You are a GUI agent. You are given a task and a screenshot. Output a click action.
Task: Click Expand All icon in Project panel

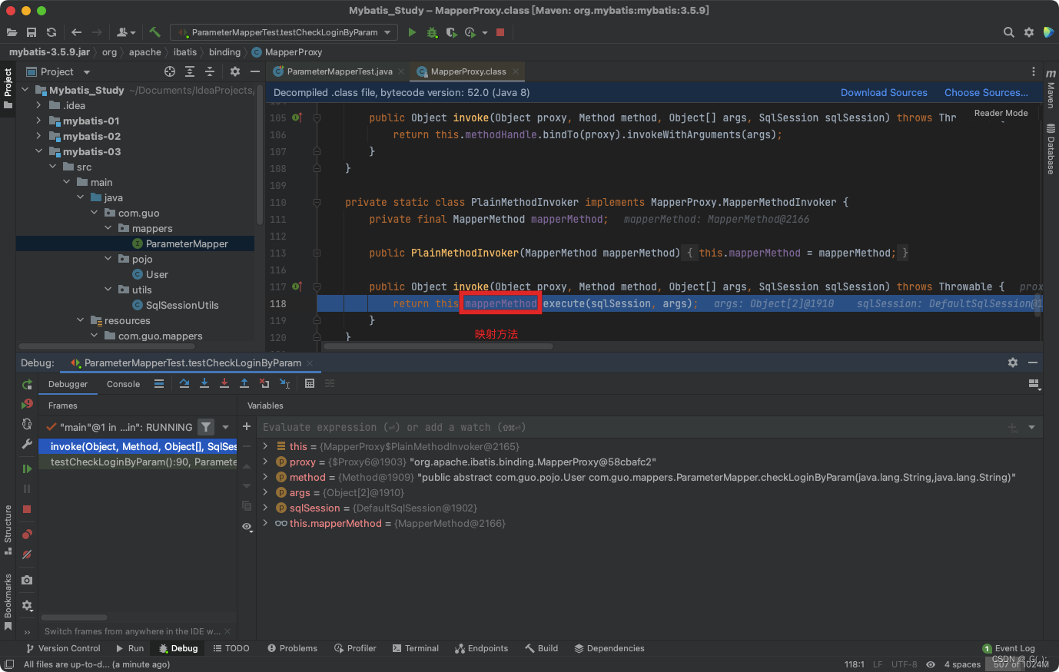[x=190, y=71]
